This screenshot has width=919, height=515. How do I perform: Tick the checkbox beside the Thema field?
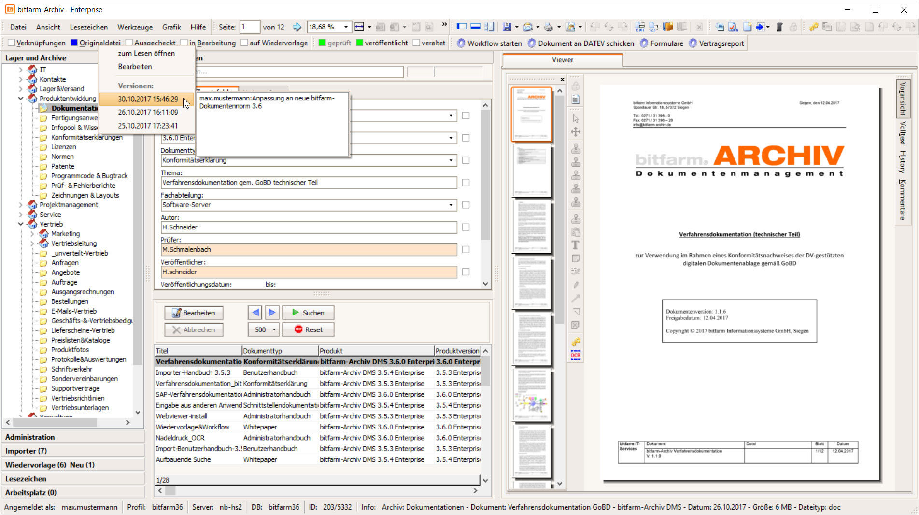click(x=466, y=183)
